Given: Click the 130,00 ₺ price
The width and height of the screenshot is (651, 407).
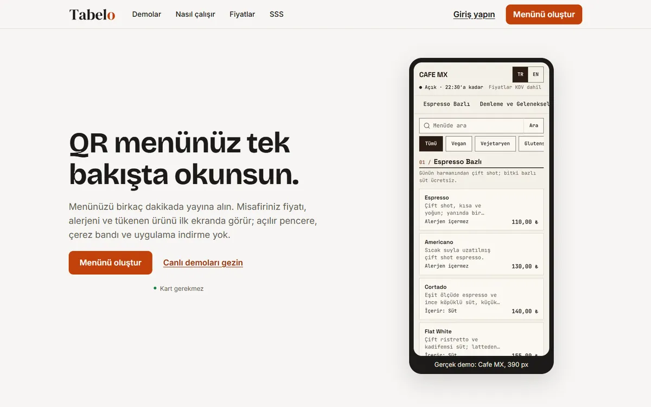Looking at the screenshot, I should coord(525,266).
